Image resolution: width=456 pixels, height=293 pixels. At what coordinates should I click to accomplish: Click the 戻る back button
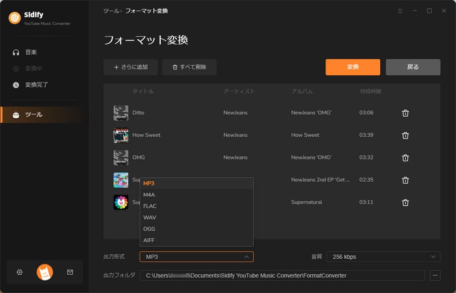coord(413,67)
